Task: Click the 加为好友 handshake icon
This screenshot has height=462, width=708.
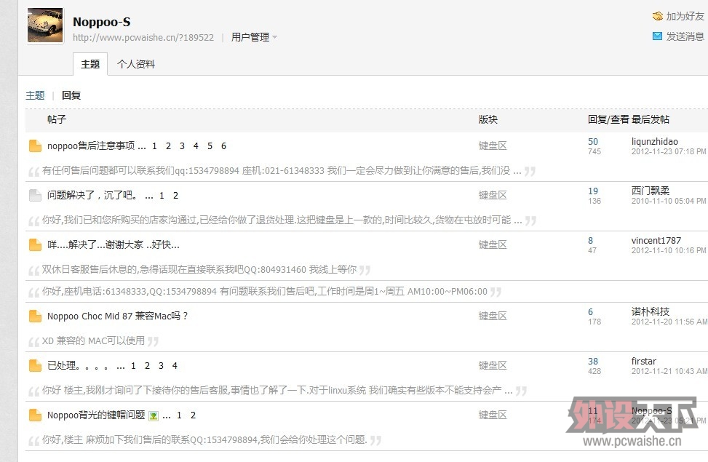Action: [658, 16]
